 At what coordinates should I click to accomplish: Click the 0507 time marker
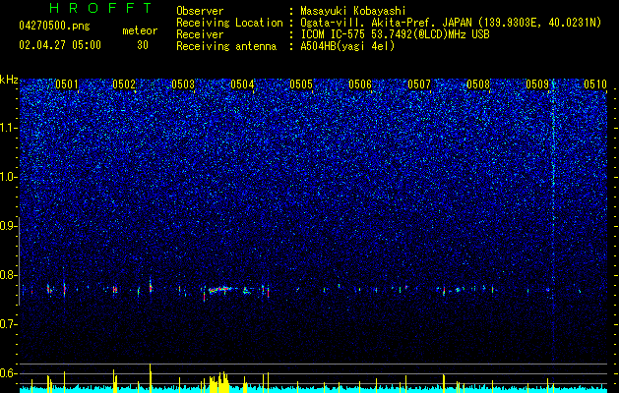click(419, 84)
